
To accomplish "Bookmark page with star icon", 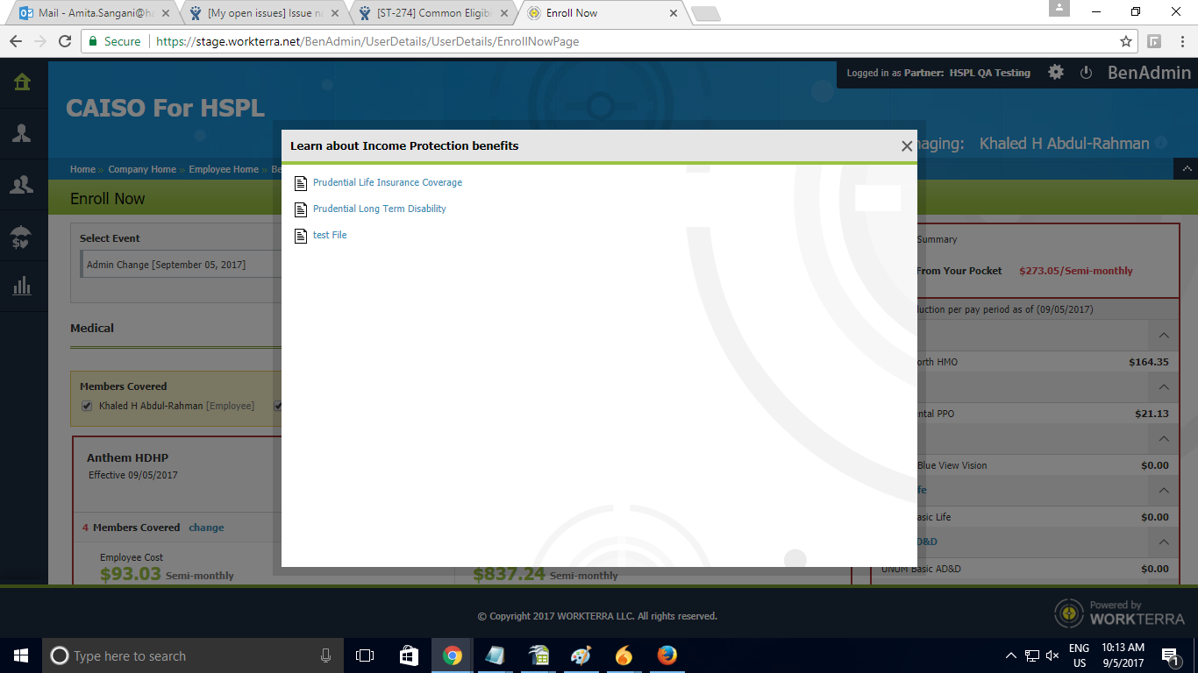I will (x=1126, y=41).
